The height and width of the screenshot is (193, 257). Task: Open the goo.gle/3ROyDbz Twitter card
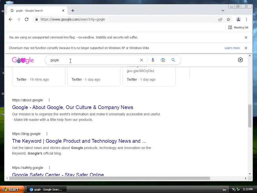[149, 76]
